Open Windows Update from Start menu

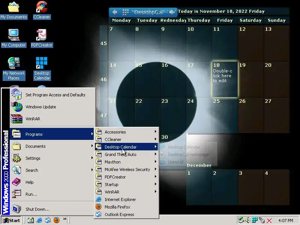tap(53, 107)
